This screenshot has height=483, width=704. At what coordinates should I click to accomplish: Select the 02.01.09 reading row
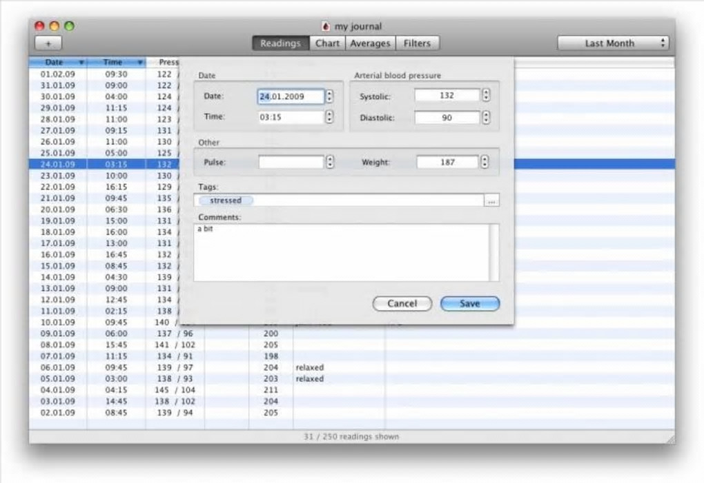pyautogui.click(x=351, y=413)
